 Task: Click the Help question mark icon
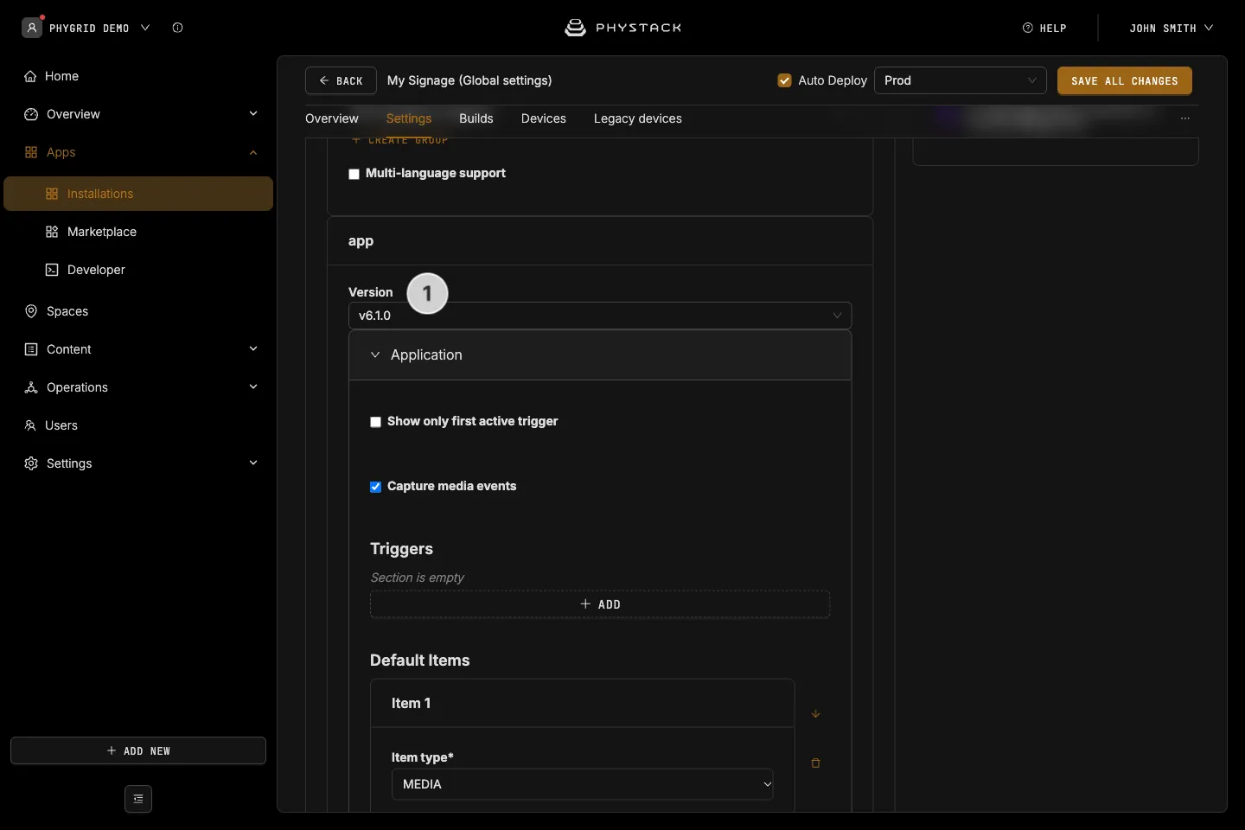click(x=1028, y=28)
